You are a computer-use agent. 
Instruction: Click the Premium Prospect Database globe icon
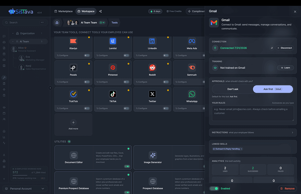(x=74, y=181)
